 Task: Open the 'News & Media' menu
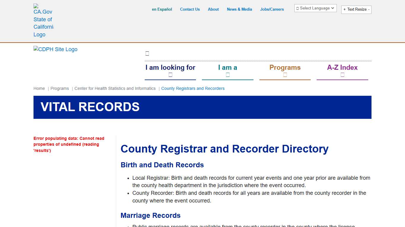239,9
